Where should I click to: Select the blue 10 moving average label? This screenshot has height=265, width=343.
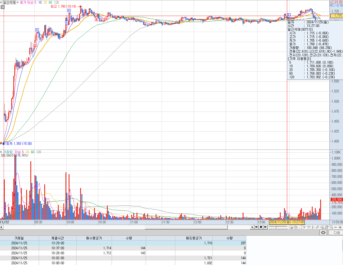pos(40,2)
